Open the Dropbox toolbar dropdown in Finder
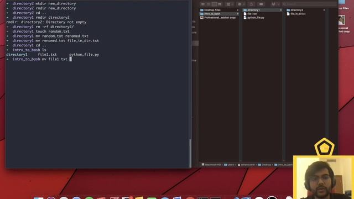Screen dimensions: 354x199 pyautogui.click(x=275, y=4)
